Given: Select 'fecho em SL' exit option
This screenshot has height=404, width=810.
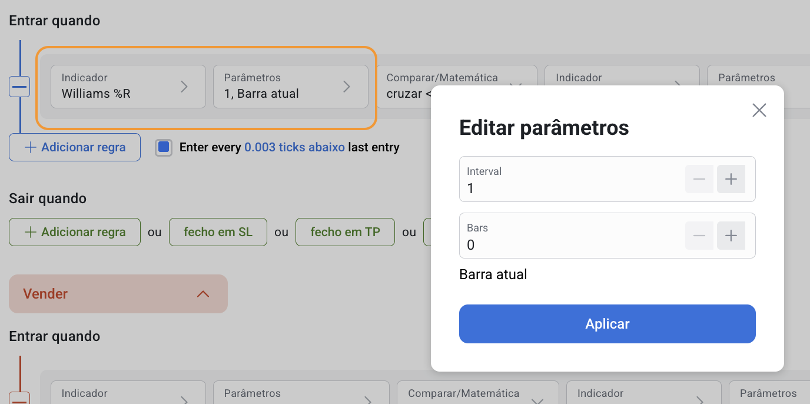Looking at the screenshot, I should 218,232.
